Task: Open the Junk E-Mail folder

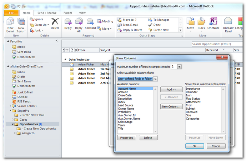Action: pyautogui.click(x=25, y=92)
